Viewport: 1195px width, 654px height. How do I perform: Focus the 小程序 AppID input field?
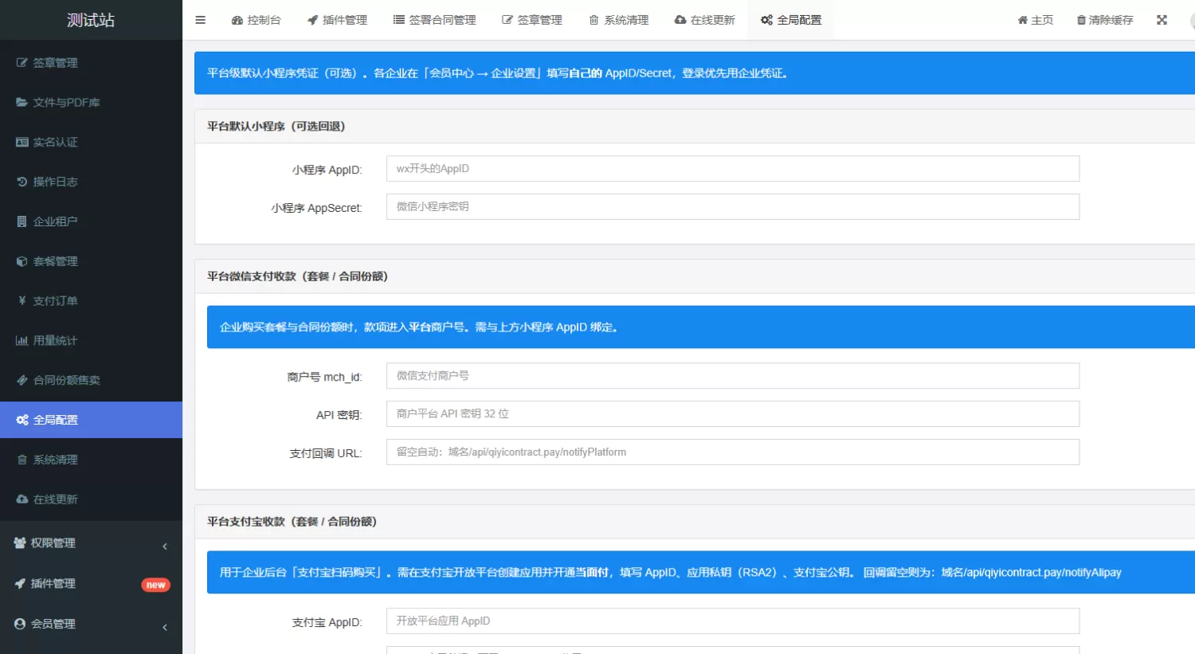click(x=733, y=169)
